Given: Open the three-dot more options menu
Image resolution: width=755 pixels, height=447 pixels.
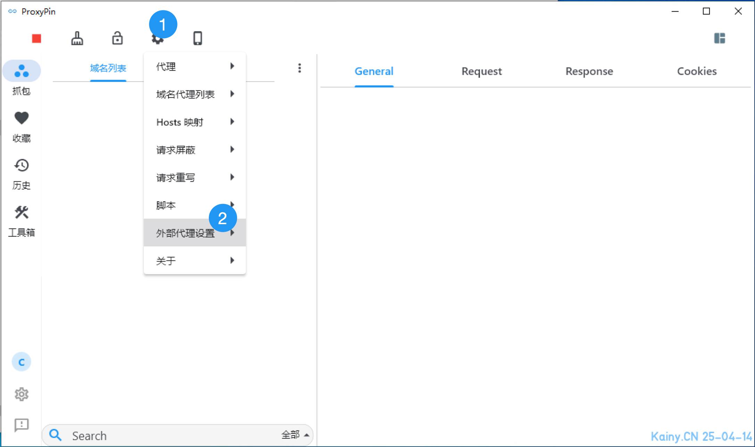Looking at the screenshot, I should click(x=299, y=68).
